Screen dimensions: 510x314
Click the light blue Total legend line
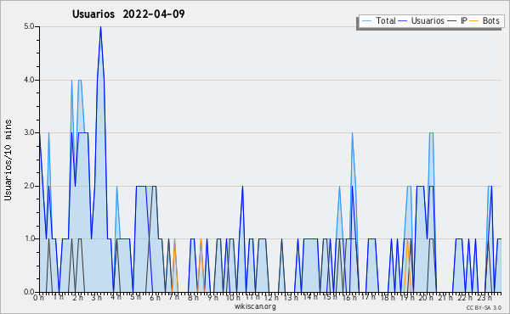pos(366,21)
